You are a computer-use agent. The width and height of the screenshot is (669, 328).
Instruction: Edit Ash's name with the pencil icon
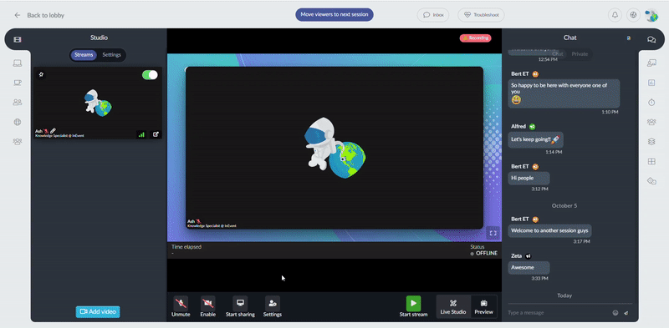[53, 131]
